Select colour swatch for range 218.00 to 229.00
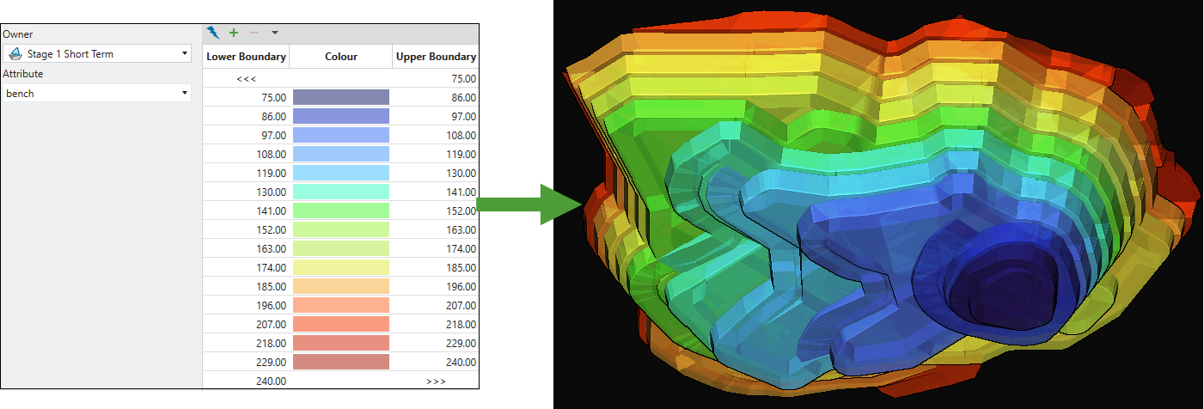The image size is (1204, 409). pos(341,343)
